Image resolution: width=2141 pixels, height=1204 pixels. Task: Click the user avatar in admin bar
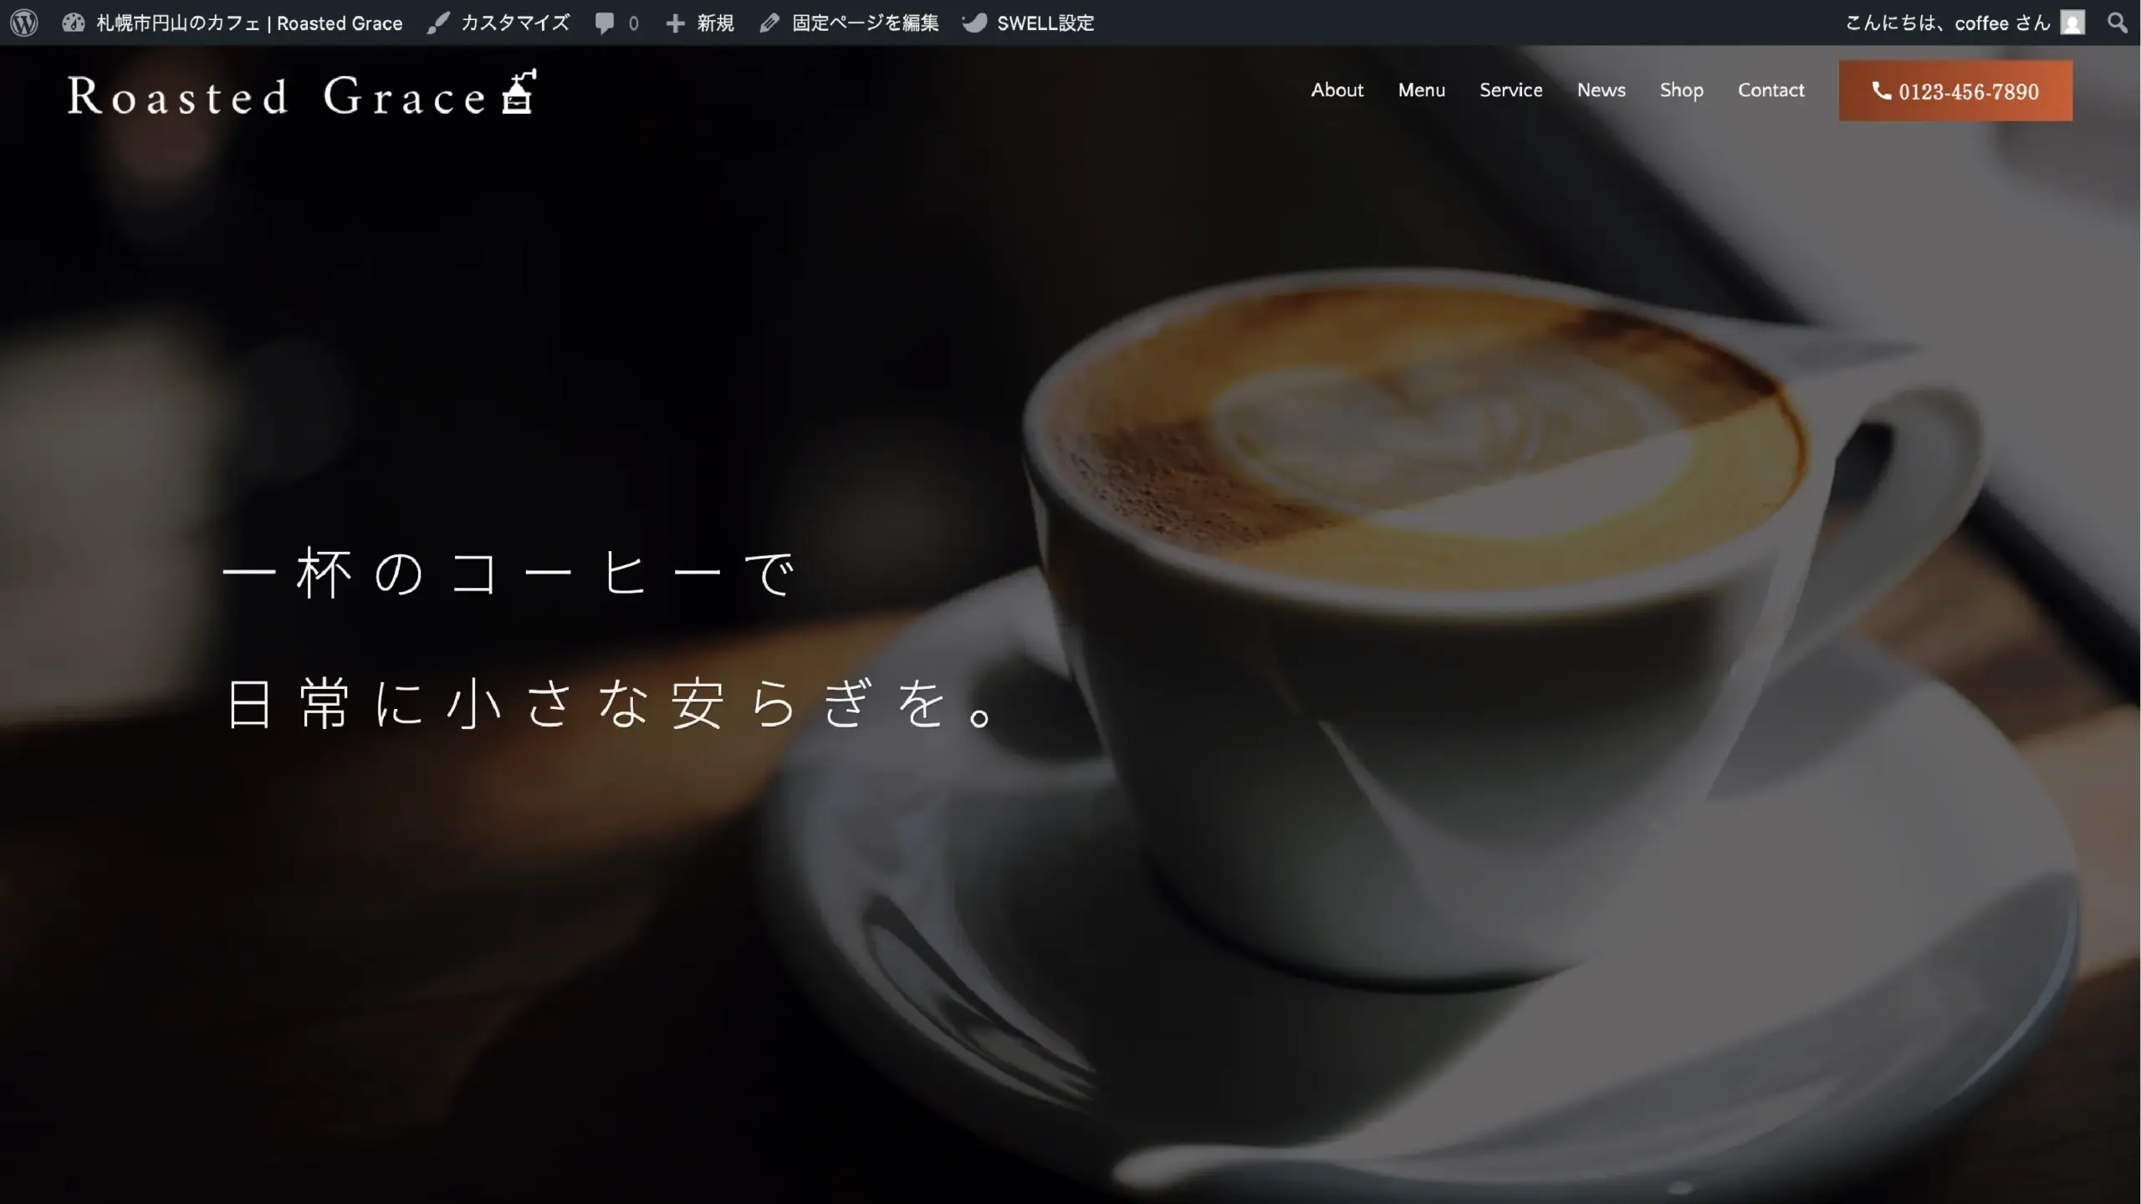2072,23
